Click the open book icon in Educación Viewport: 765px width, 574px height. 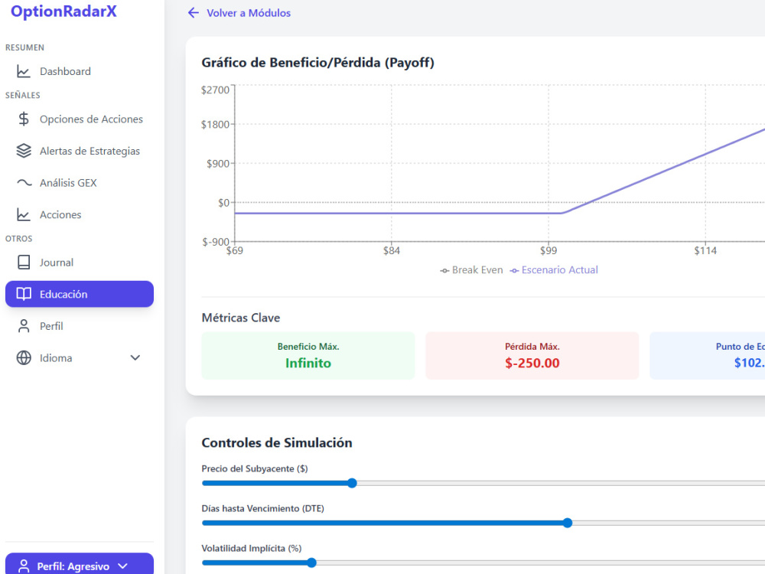[24, 294]
